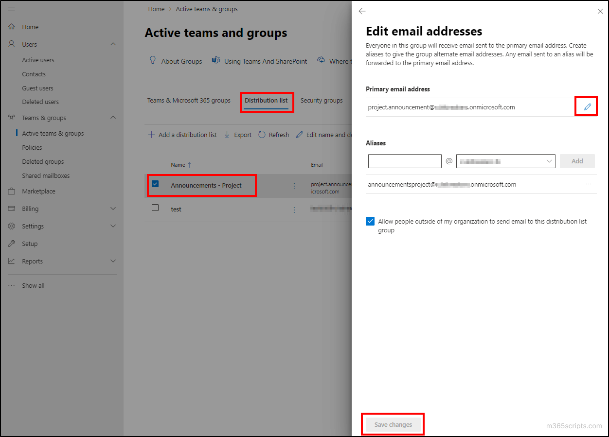The width and height of the screenshot is (609, 437).
Task: Click the Edit name pencil icon in toolbar
Action: (x=300, y=135)
